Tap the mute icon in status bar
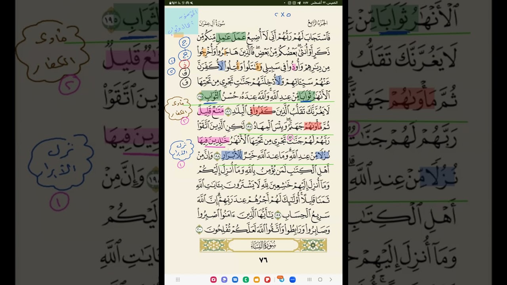The image size is (507, 285). (x=191, y=3)
